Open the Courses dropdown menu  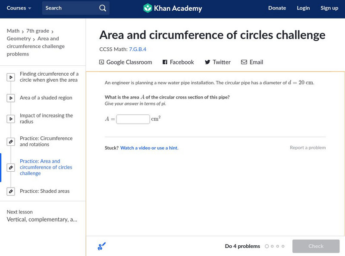[x=19, y=8]
